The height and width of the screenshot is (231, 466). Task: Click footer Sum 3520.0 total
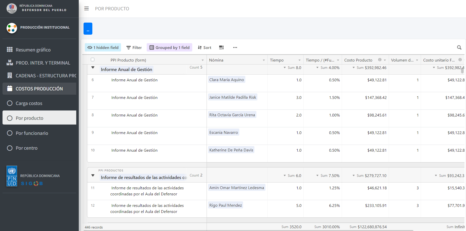click(291, 227)
